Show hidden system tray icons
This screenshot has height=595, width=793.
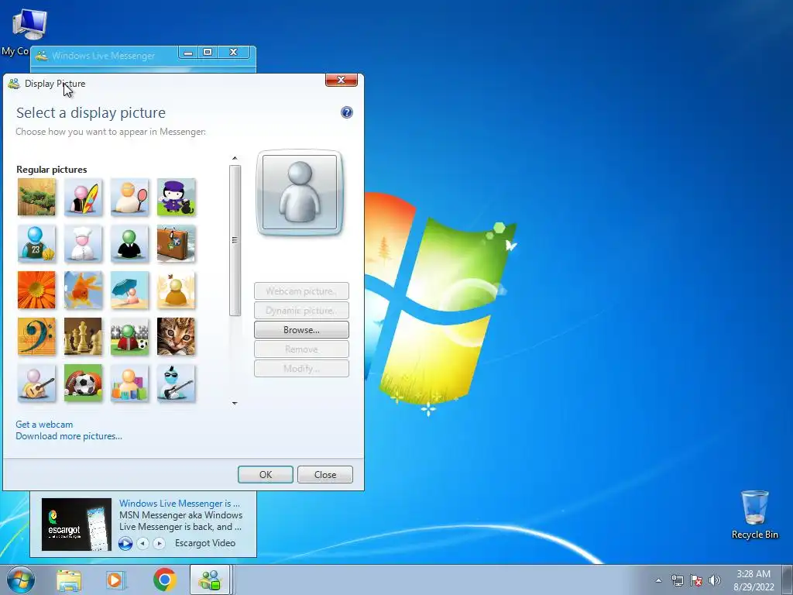pyautogui.click(x=658, y=580)
